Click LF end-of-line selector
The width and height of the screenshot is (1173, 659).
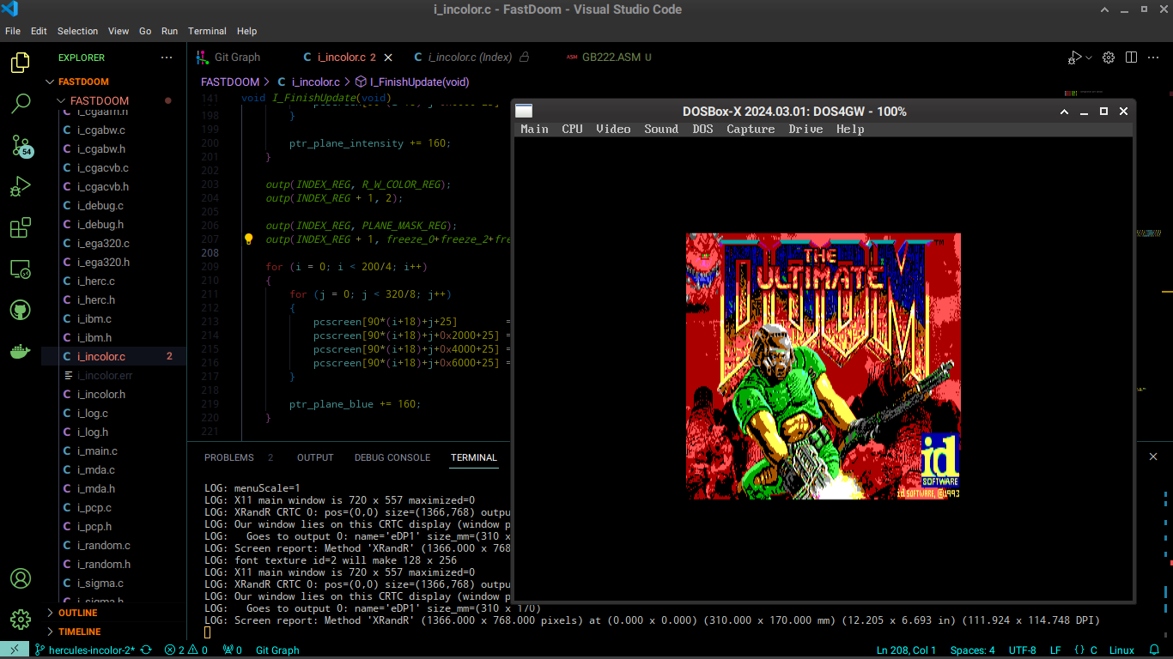click(1055, 650)
